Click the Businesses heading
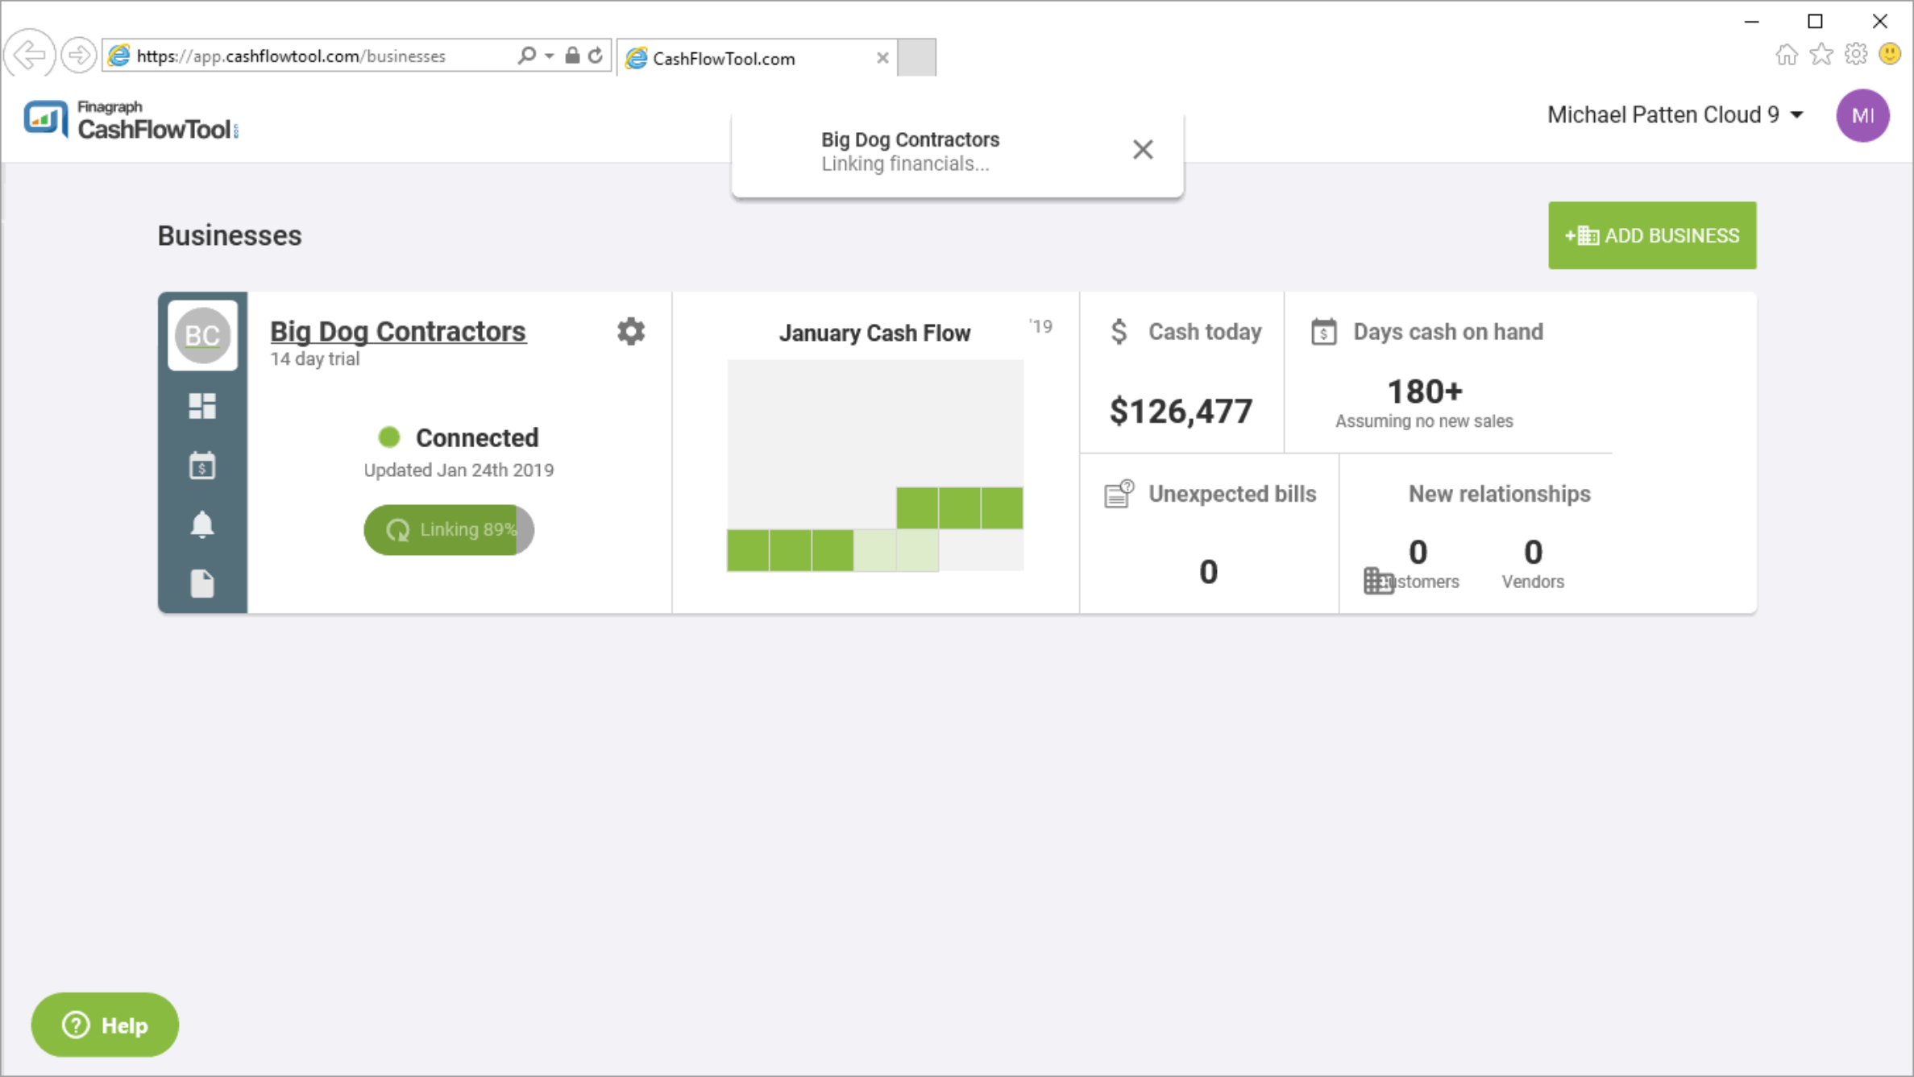The width and height of the screenshot is (1914, 1077). [230, 235]
